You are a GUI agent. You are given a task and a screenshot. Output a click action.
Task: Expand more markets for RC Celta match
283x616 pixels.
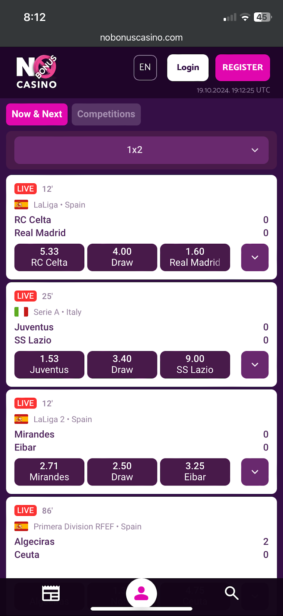[x=255, y=257]
